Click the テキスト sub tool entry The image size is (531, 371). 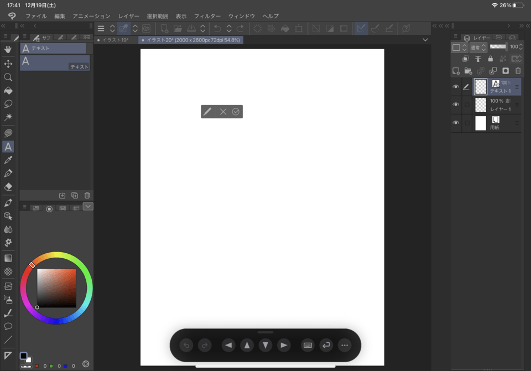click(55, 63)
